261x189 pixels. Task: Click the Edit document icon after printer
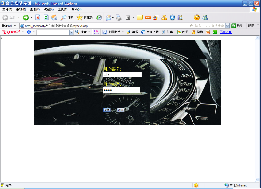tap(128, 18)
